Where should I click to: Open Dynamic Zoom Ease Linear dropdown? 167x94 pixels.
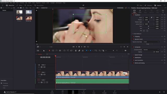click(151, 42)
